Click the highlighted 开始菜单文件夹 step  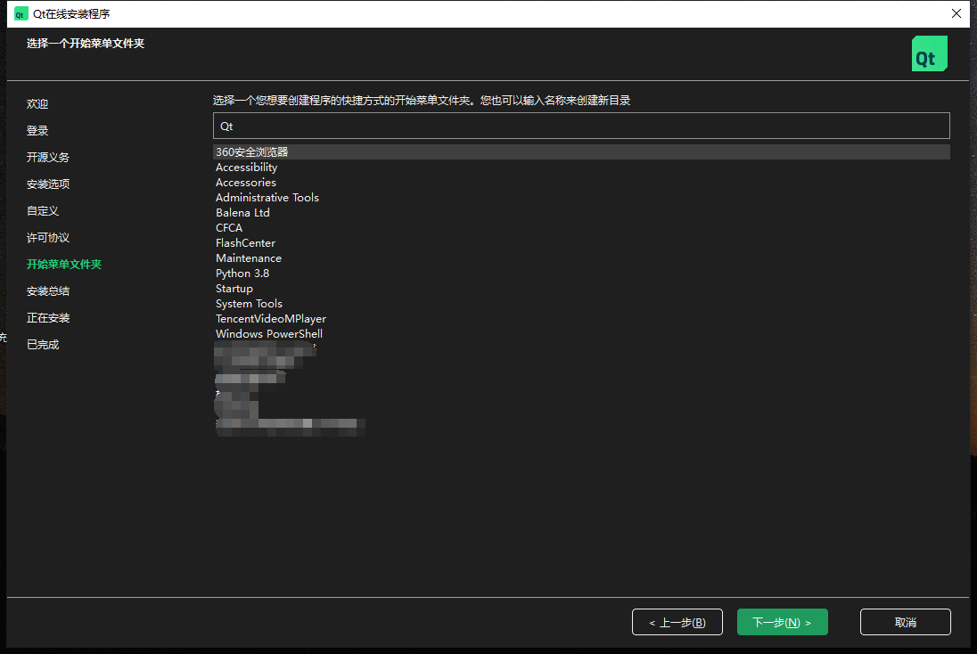pos(64,265)
